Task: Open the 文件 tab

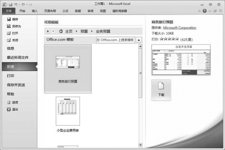Action: (9, 11)
